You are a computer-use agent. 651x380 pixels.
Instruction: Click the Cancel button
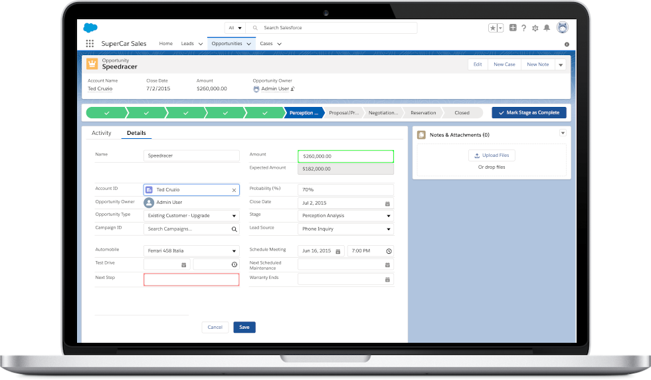pos(215,328)
